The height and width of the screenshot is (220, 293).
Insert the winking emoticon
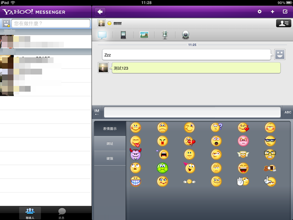point(189,128)
